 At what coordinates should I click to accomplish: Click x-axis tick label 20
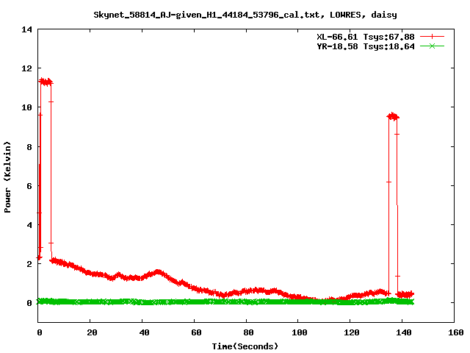click(x=92, y=332)
